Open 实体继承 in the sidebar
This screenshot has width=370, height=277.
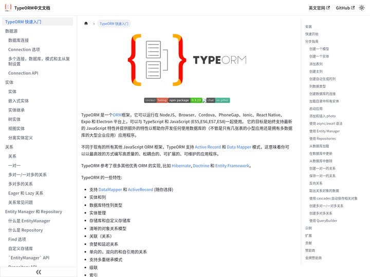point(16,110)
